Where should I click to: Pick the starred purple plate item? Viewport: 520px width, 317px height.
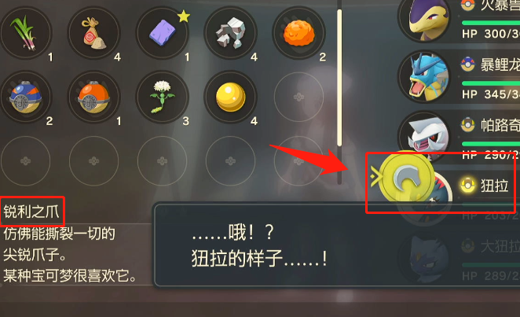click(162, 33)
